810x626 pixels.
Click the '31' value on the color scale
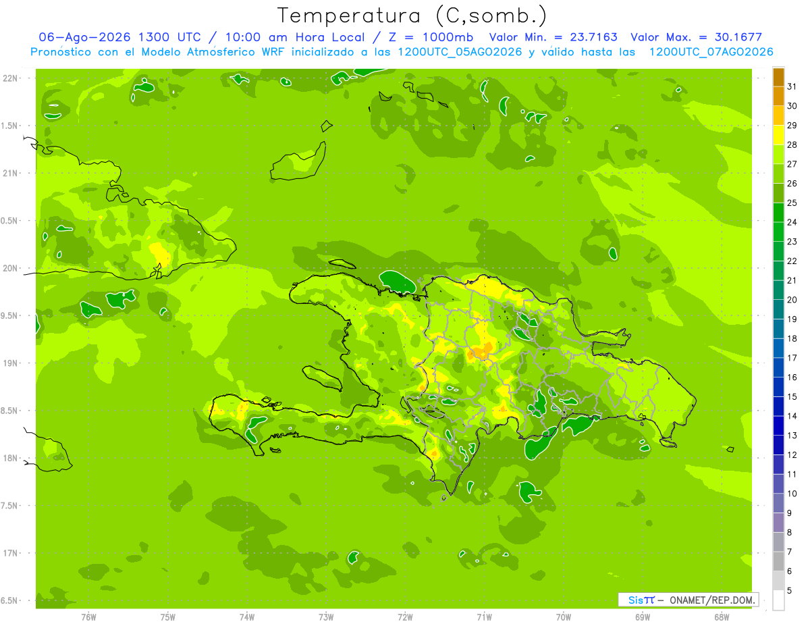pos(792,86)
